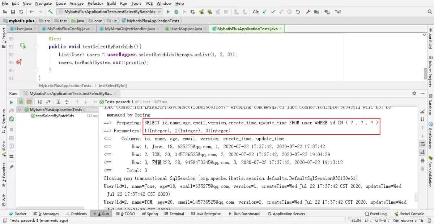Click the console vertical scrollbar

click(x=416, y=197)
